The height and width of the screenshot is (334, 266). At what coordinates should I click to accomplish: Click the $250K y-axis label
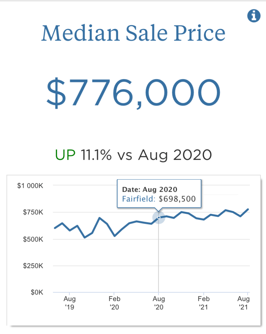pyautogui.click(x=32, y=266)
